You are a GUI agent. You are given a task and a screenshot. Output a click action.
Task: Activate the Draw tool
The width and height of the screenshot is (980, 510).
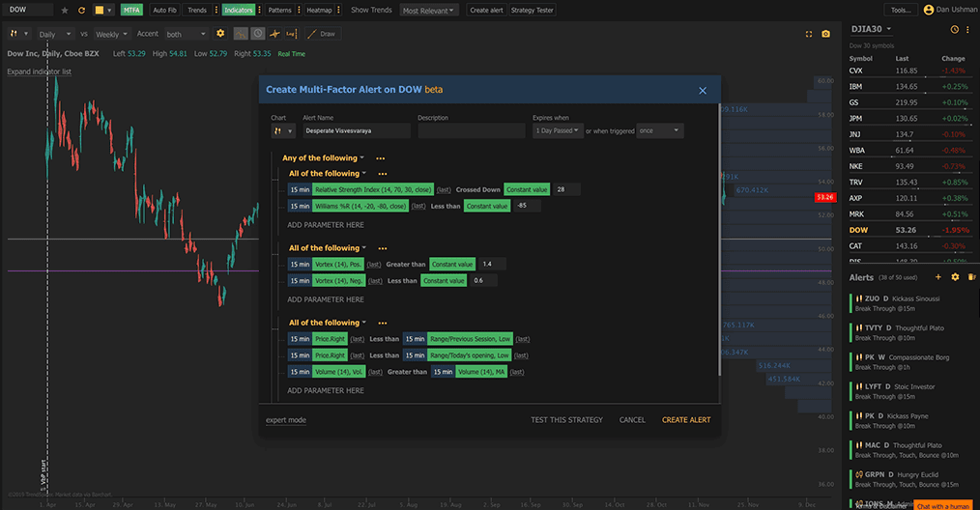322,34
